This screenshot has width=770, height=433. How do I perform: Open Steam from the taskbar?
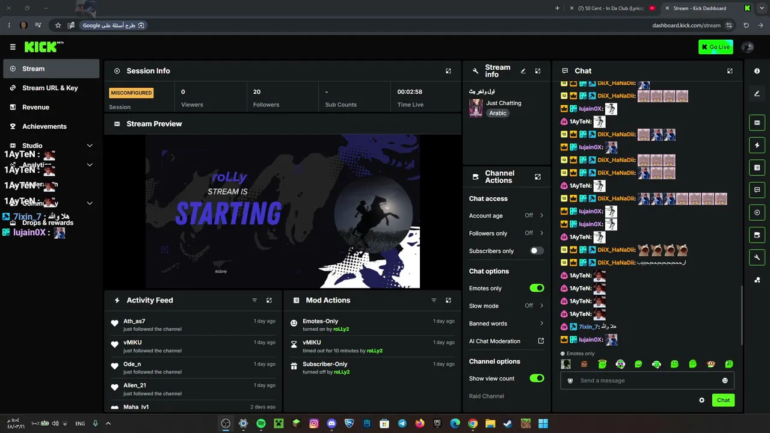pos(508,423)
